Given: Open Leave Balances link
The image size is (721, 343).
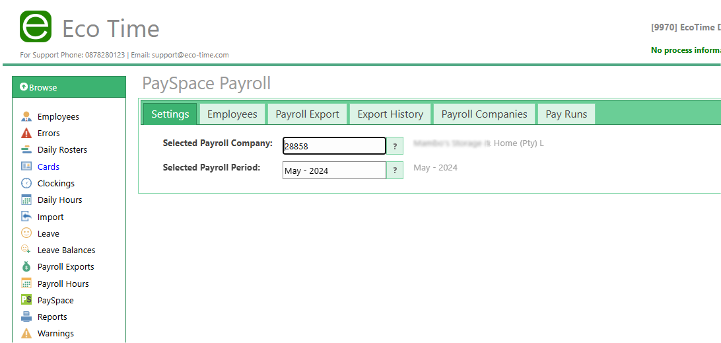Looking at the screenshot, I should coord(67,250).
